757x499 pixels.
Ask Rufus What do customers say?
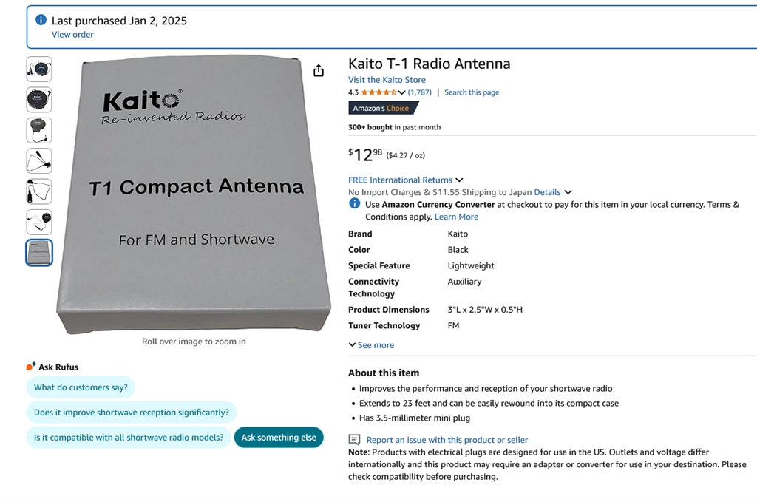click(x=81, y=387)
